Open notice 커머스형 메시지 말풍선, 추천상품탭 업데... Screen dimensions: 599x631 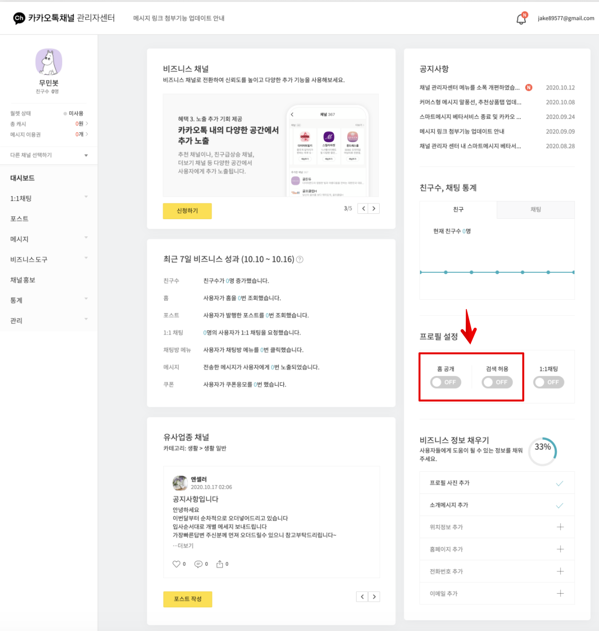point(470,102)
